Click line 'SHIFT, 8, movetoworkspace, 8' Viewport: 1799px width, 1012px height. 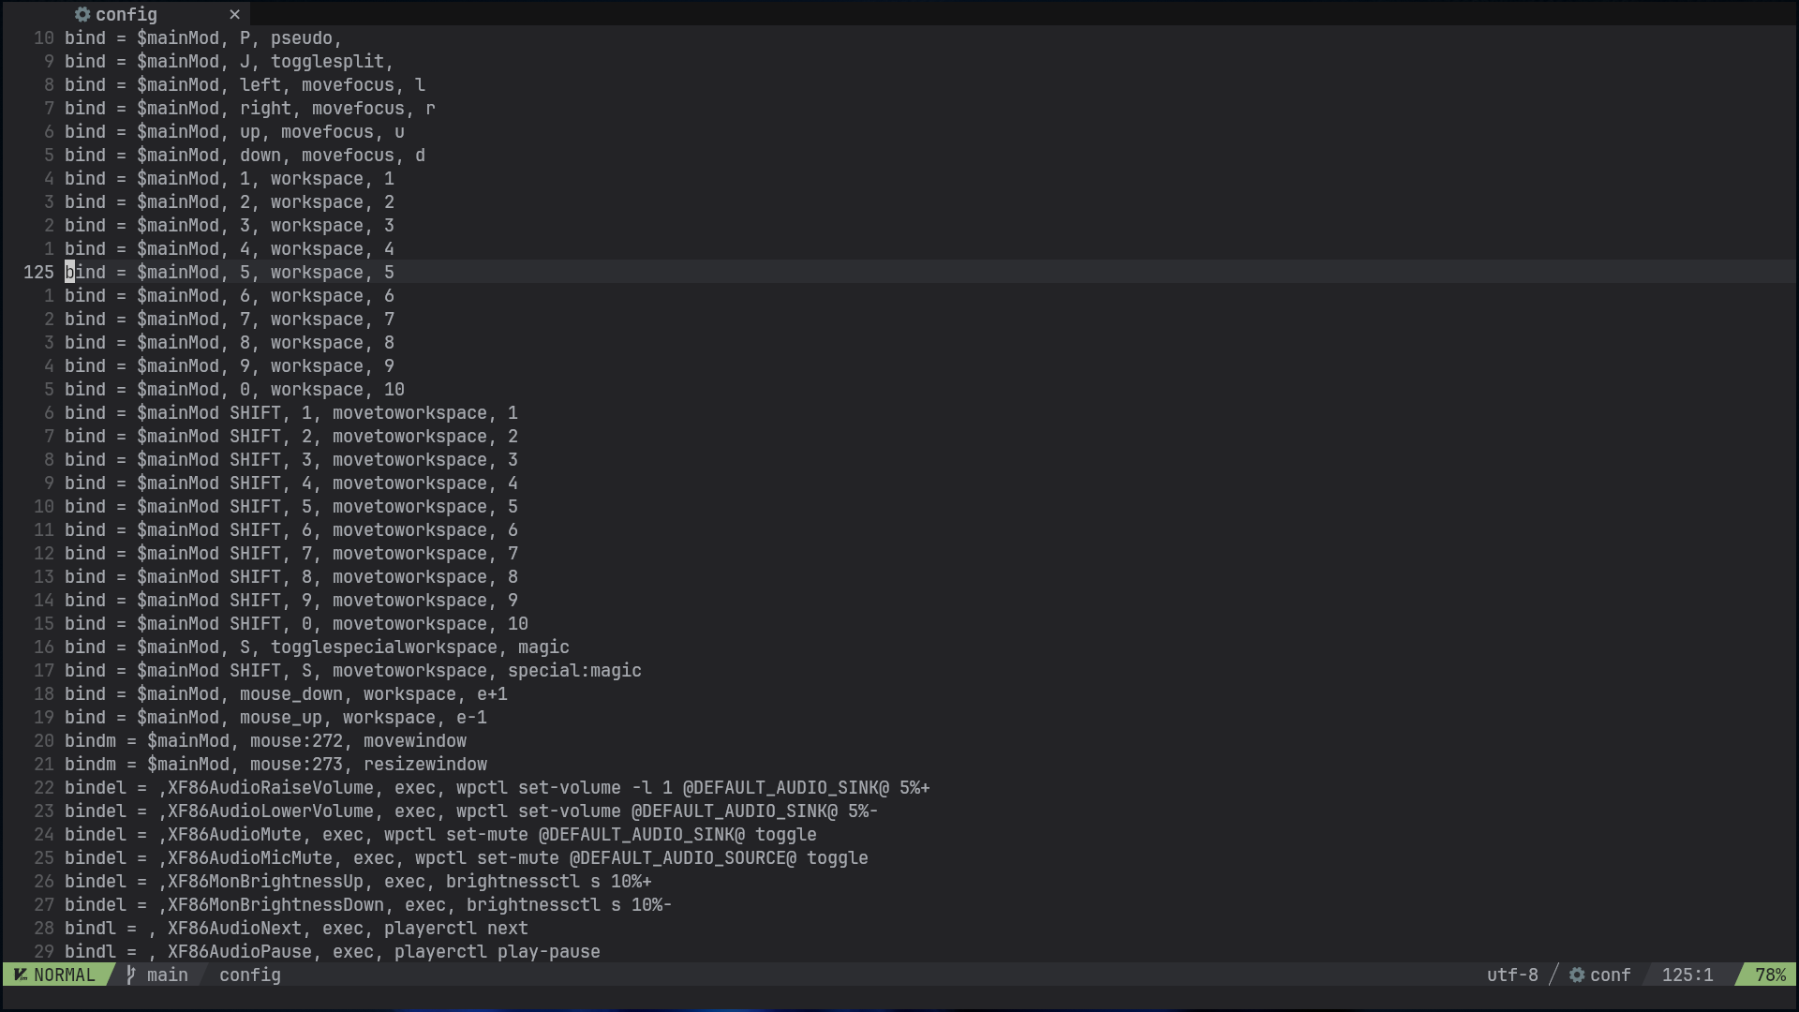pyautogui.click(x=291, y=576)
